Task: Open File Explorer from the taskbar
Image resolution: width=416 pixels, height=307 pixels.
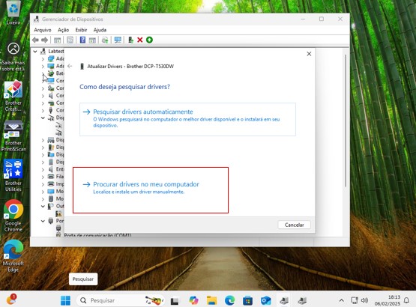Action: coord(211,300)
